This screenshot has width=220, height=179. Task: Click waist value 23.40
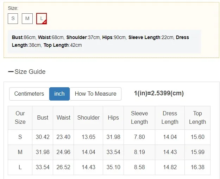coord(63,137)
